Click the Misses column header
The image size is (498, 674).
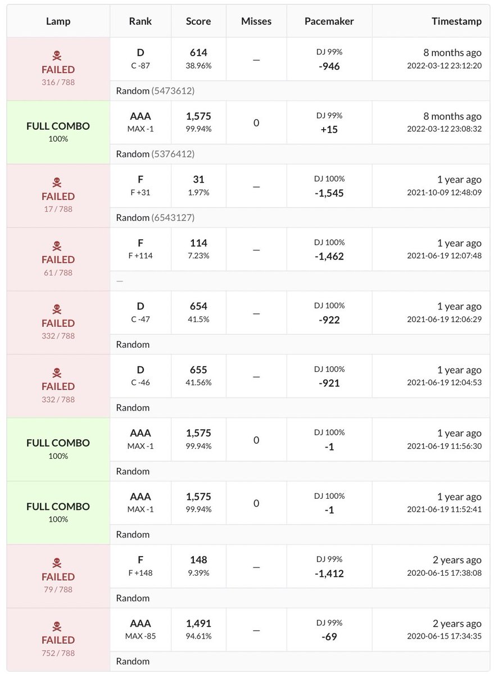click(256, 21)
